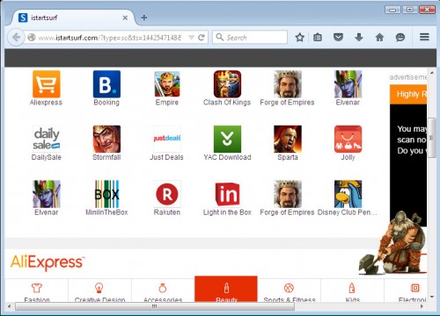Screen dimensions: 440x316
Task: Click the horizontal scrollbar left arrow
Action: click(10, 306)
